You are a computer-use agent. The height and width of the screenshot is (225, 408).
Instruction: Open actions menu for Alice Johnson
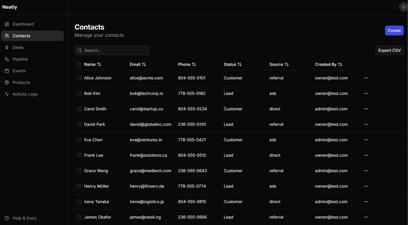pyautogui.click(x=366, y=78)
